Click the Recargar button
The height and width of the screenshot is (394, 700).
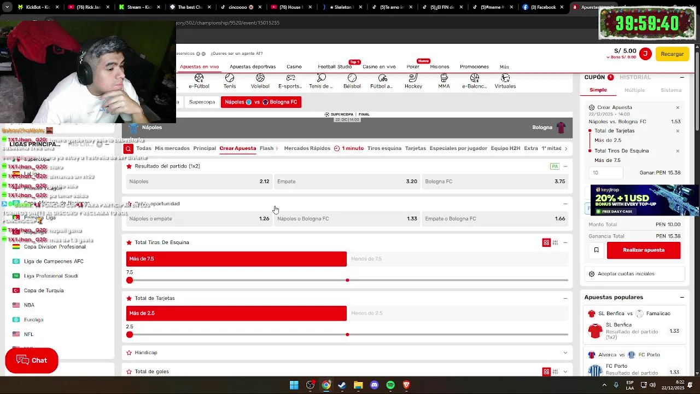[672, 54]
